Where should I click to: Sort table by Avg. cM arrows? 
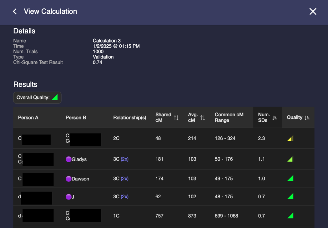tap(202, 118)
